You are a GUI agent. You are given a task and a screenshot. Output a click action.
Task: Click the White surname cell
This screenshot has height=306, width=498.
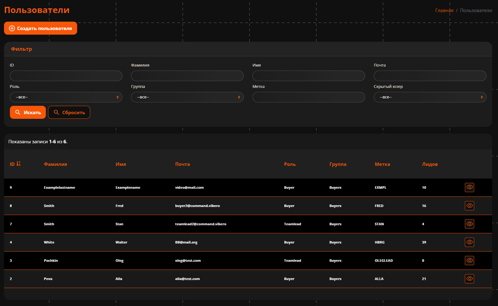tap(49, 242)
